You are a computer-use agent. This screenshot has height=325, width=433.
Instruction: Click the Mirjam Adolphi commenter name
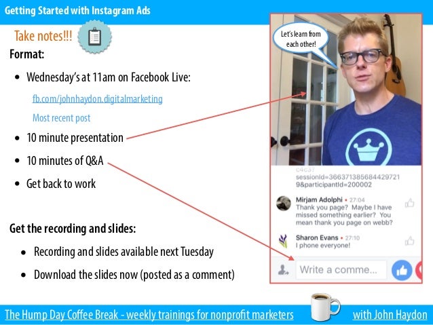click(x=319, y=199)
